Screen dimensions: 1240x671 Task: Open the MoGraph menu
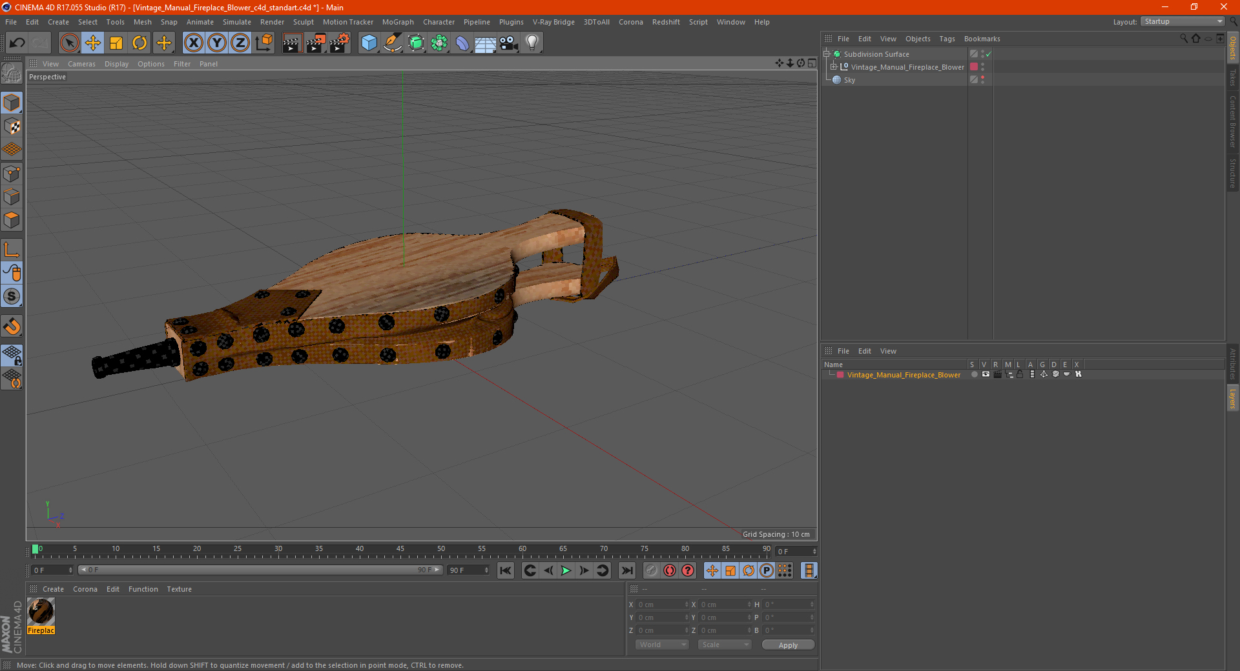[x=398, y=22]
